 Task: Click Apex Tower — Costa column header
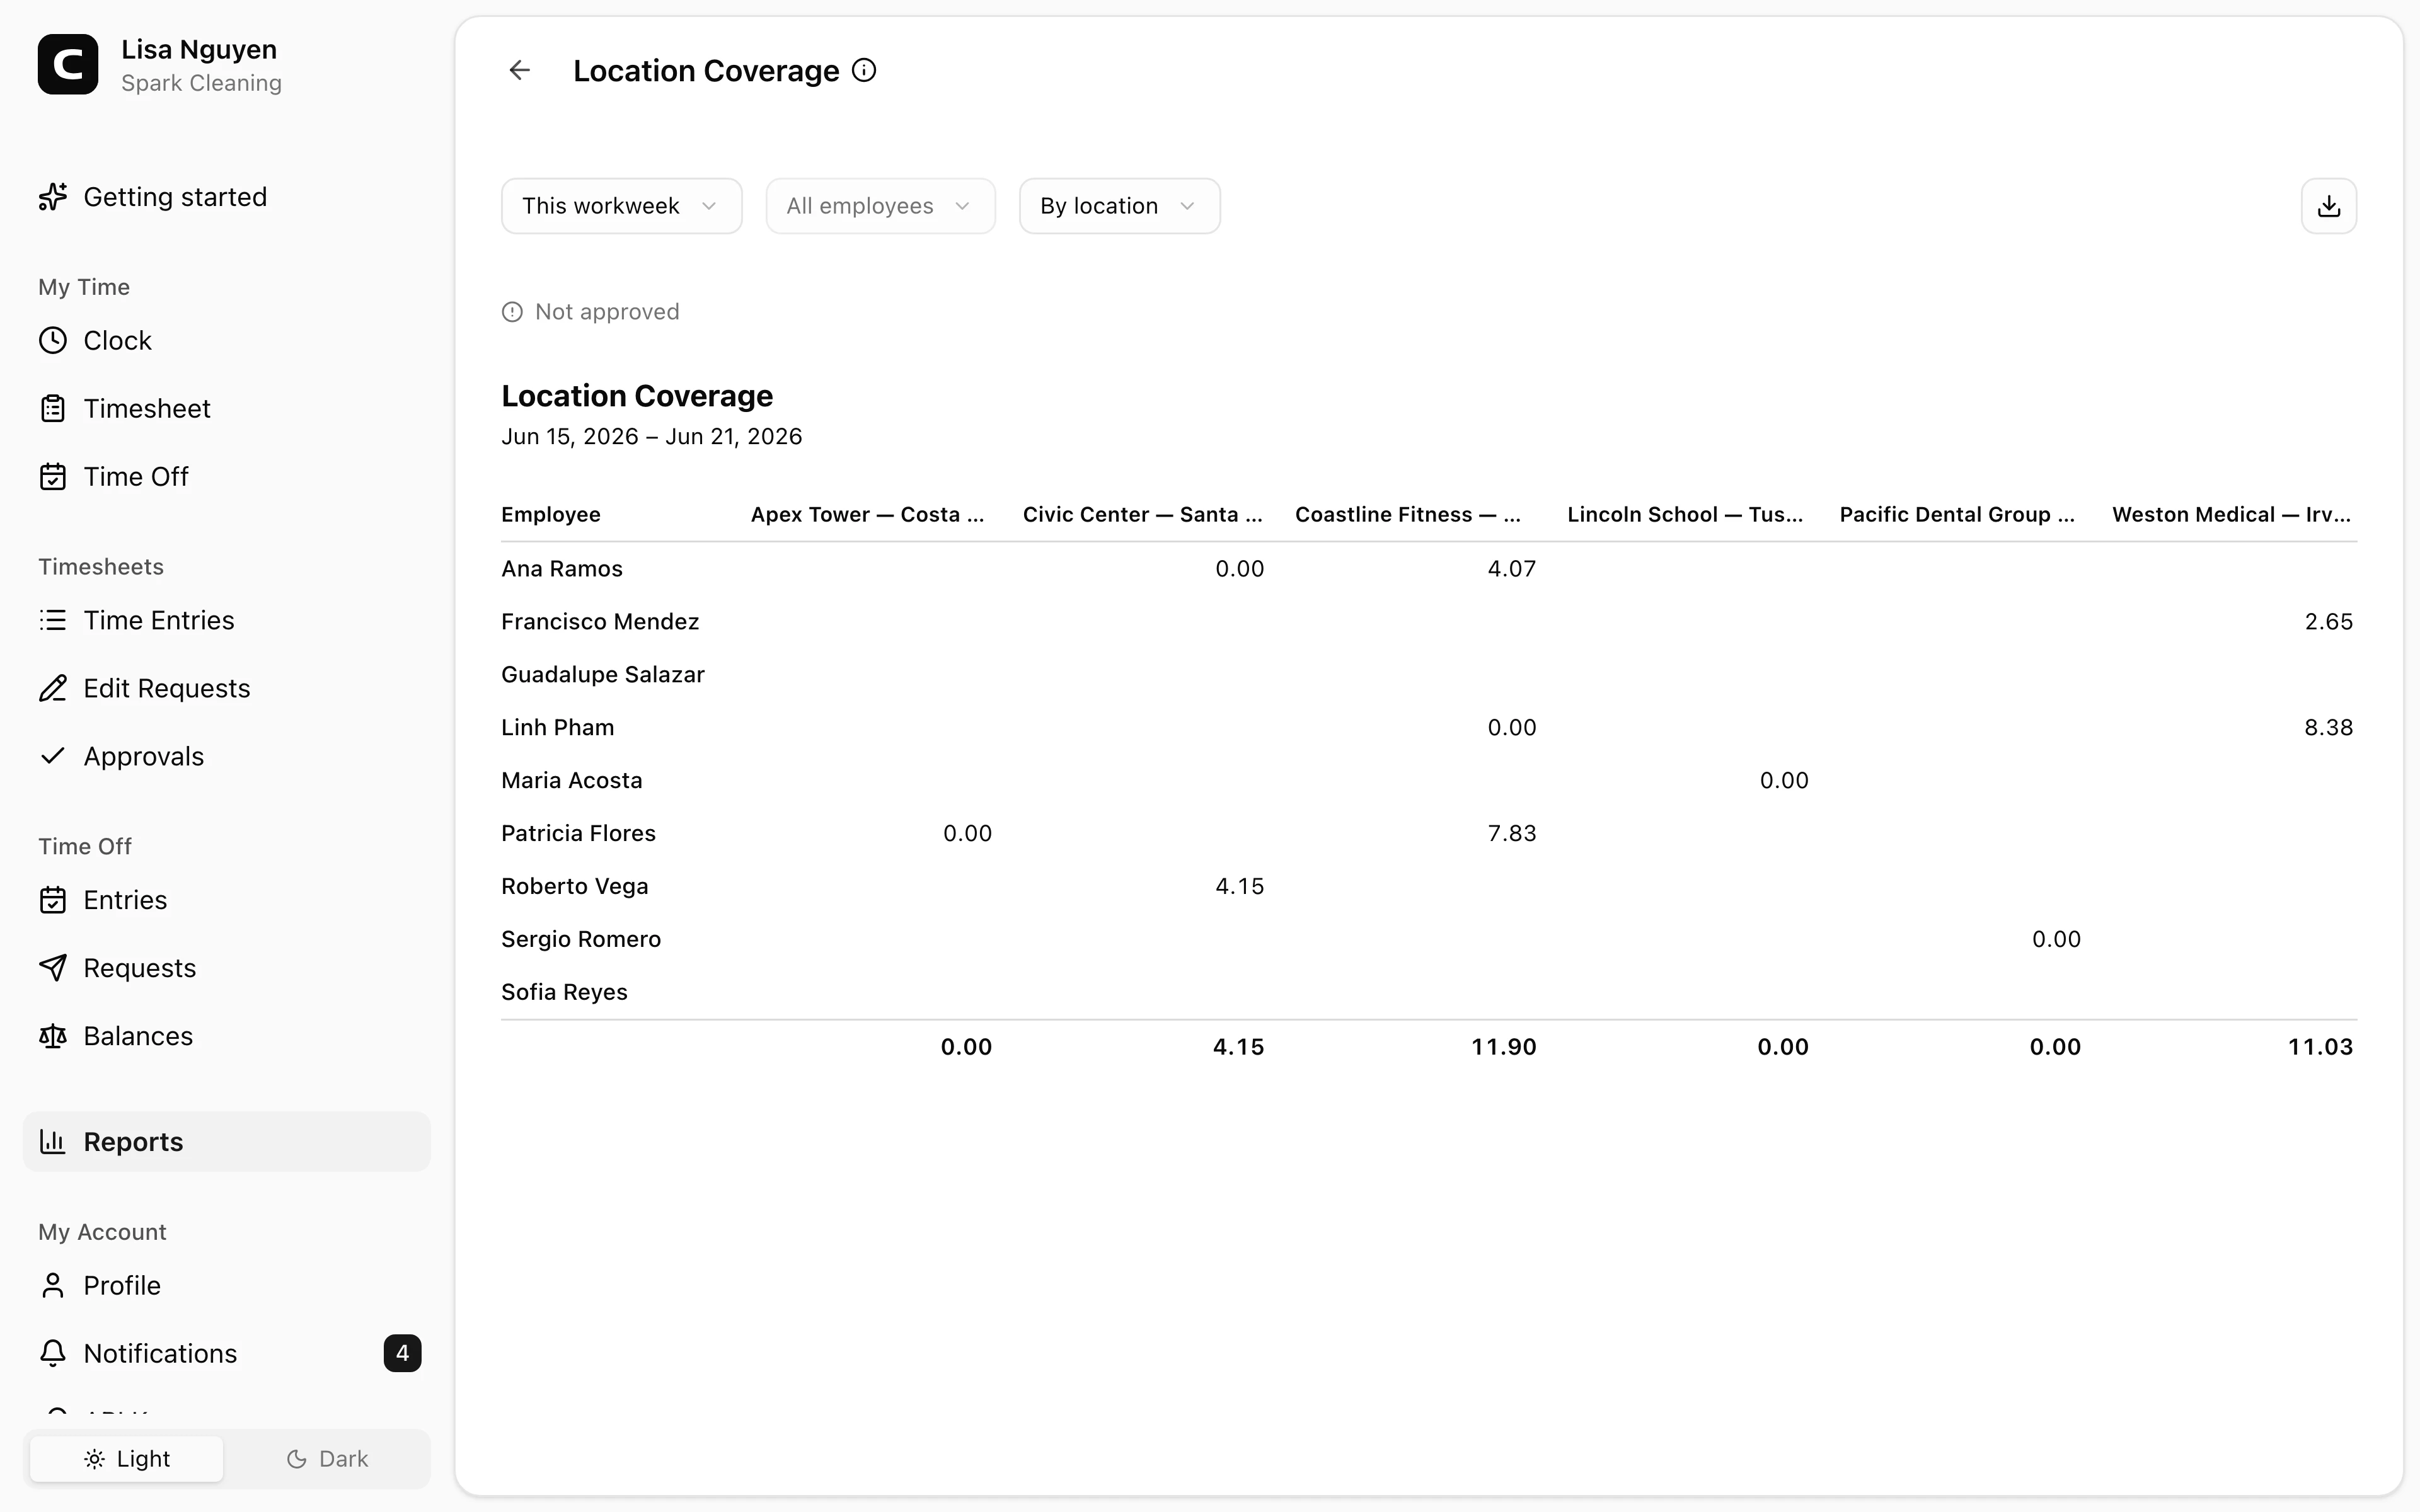coord(867,515)
